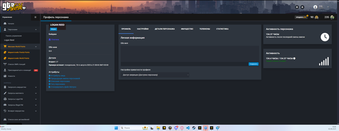Expand the Магазин World Points chevron
The height and width of the screenshot is (131, 339).
click(36, 46)
